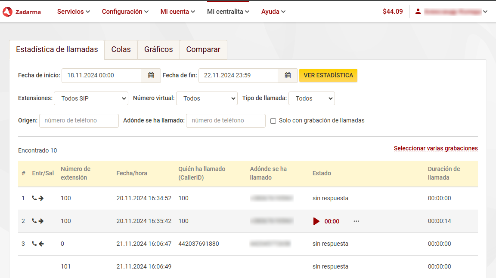The height and width of the screenshot is (278, 496).
Task: Open the start date calendar picker
Action: [x=151, y=76]
